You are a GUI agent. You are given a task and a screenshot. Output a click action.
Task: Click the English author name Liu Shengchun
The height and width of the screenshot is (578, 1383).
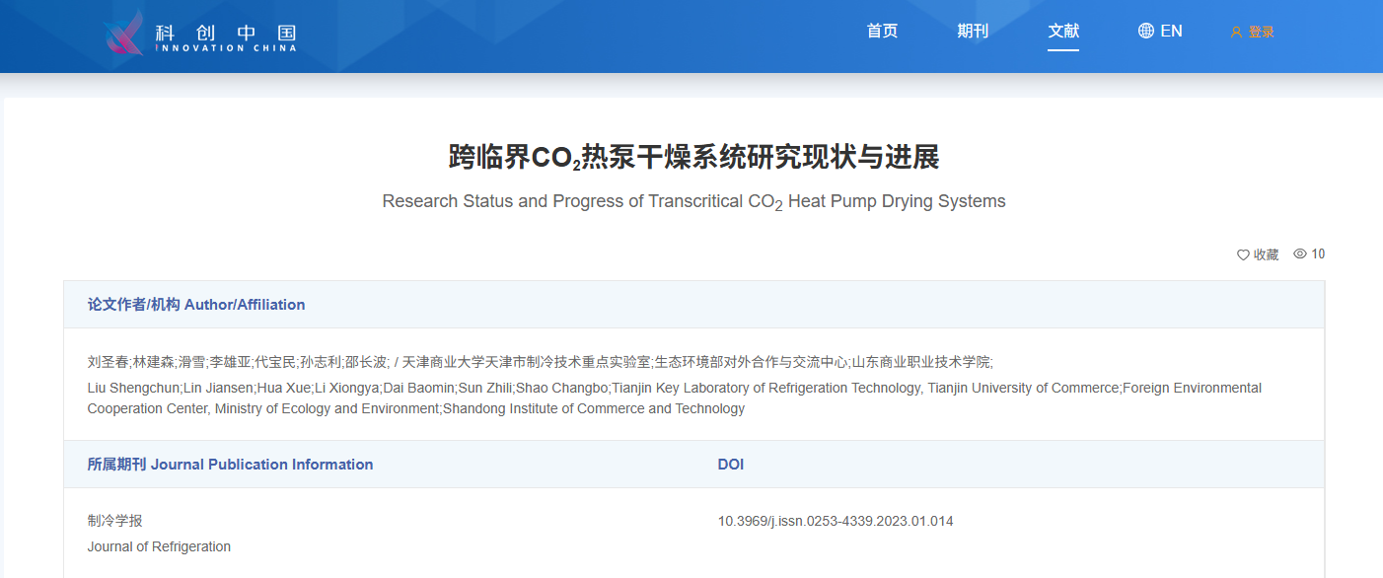point(133,388)
